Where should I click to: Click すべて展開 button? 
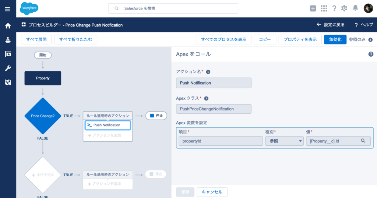pyautogui.click(x=36, y=40)
